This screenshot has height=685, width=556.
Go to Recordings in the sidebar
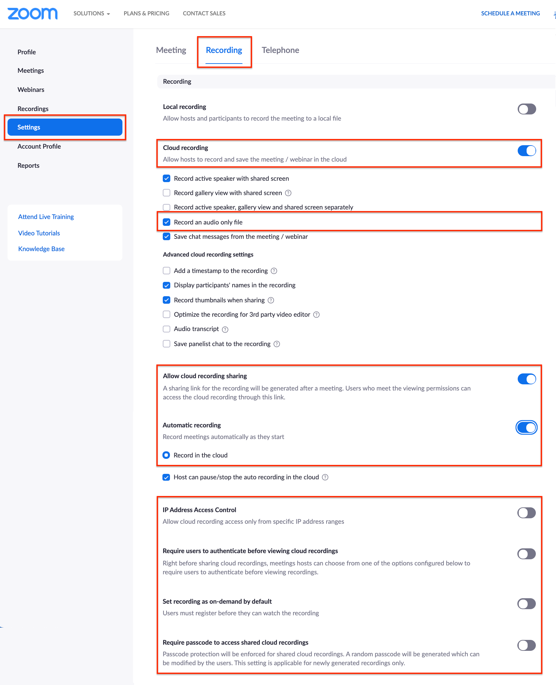[x=33, y=109]
